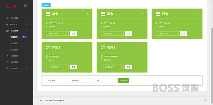213x105 pixels.
Task: Toggle the 10.00元 checkbox in 季卡
Action: (x=102, y=27)
